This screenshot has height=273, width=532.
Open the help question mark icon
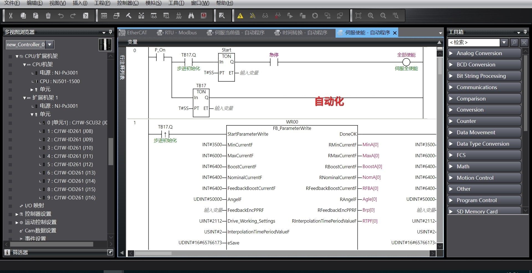coord(86,16)
